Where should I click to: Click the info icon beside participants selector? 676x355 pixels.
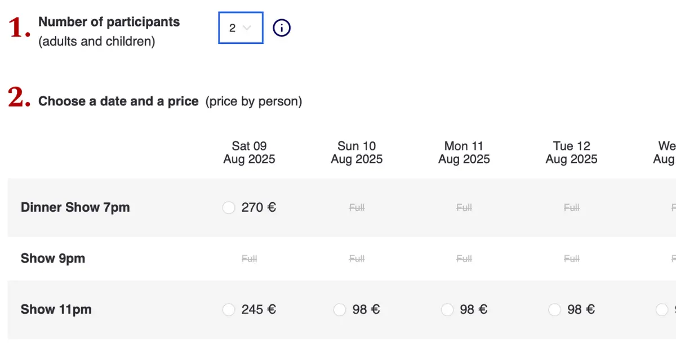click(282, 28)
